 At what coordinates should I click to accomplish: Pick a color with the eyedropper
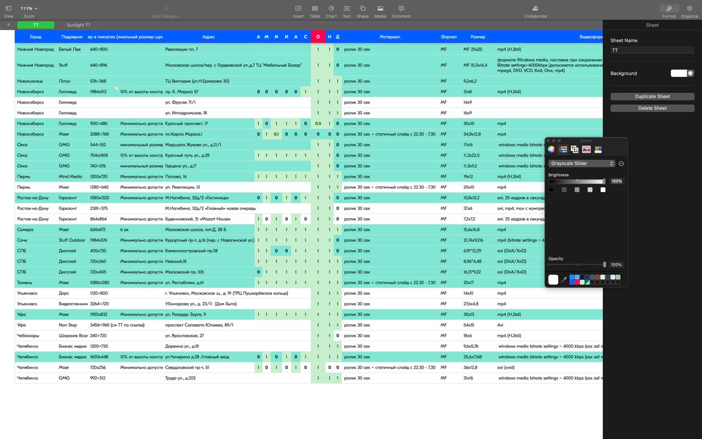click(564, 280)
